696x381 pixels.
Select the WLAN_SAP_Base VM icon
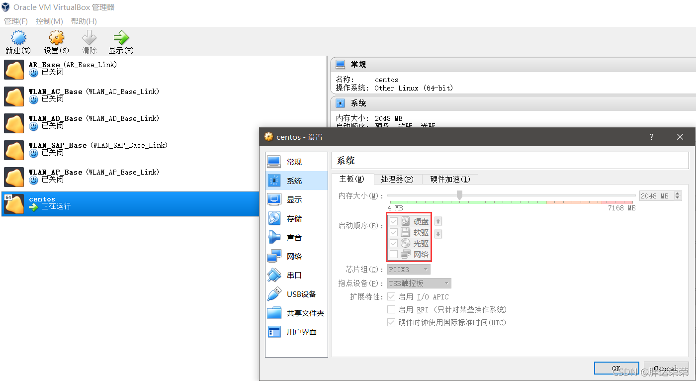tap(14, 150)
